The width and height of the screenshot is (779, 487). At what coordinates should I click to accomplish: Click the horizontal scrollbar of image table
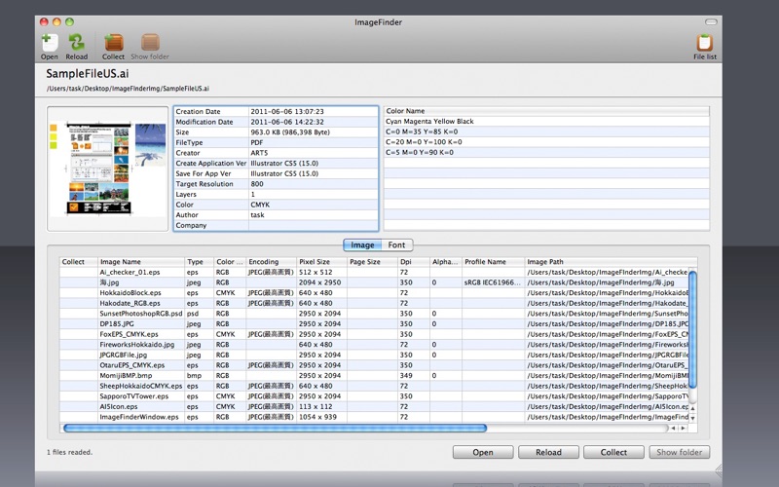(x=276, y=428)
